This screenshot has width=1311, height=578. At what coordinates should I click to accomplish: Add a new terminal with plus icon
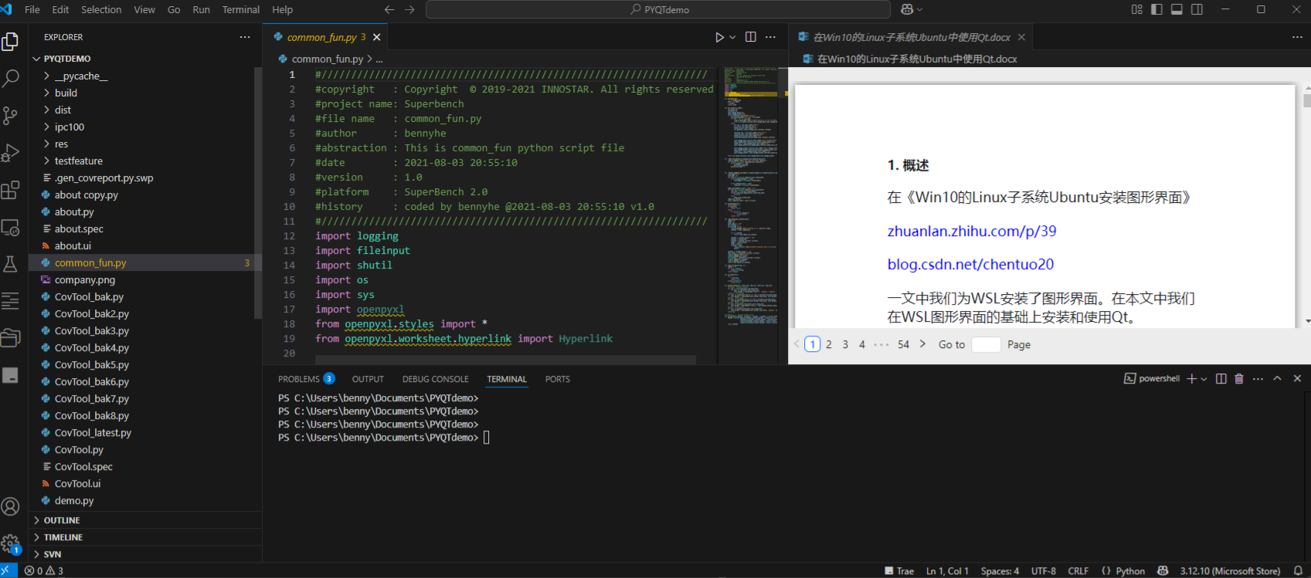pos(1191,379)
